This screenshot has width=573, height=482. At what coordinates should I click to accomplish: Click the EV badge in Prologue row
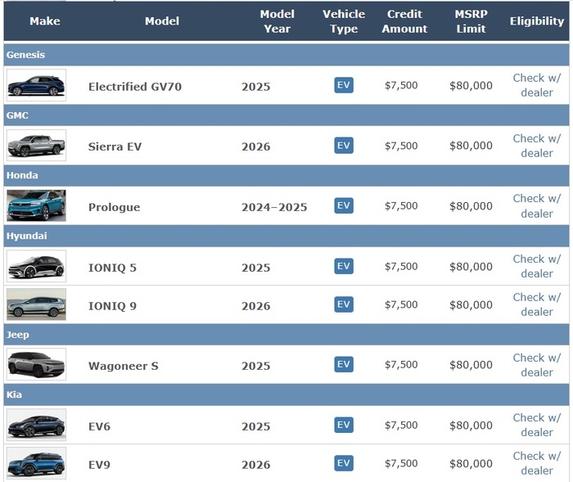344,205
